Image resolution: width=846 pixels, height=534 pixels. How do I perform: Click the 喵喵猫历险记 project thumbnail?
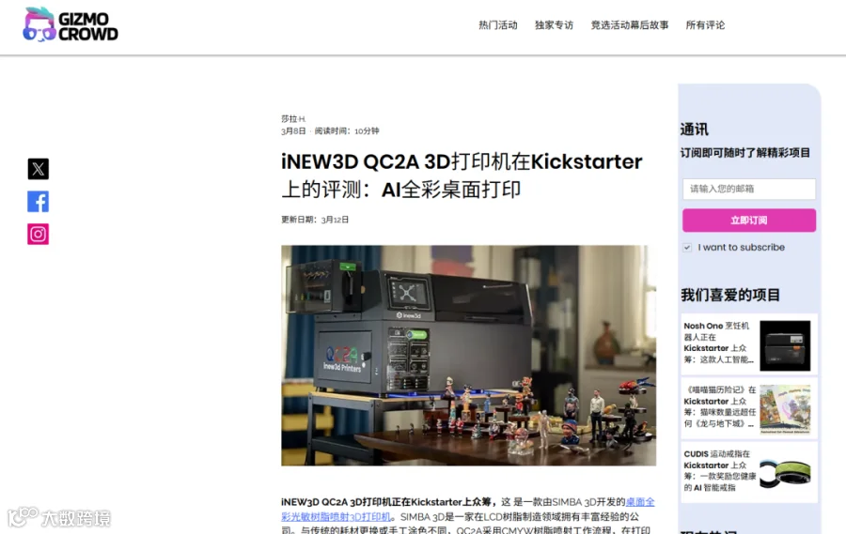tap(785, 409)
